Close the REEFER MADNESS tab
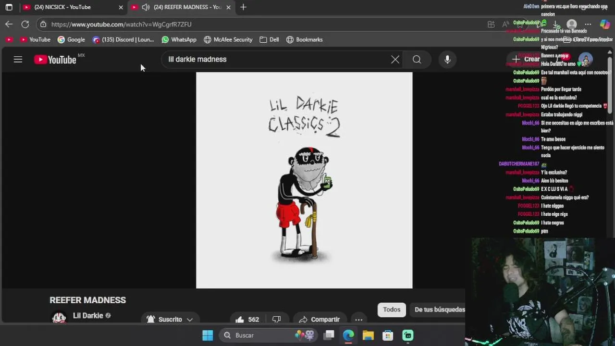 tap(228, 7)
